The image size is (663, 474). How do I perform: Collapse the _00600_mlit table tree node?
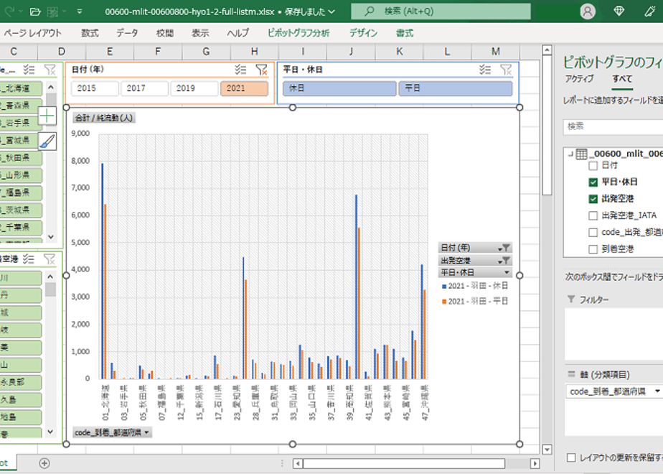(570, 153)
